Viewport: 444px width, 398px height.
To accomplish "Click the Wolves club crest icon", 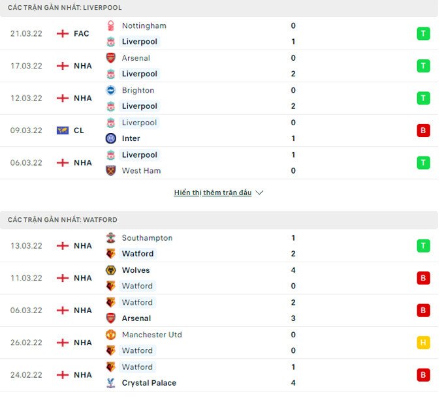I will (x=111, y=270).
